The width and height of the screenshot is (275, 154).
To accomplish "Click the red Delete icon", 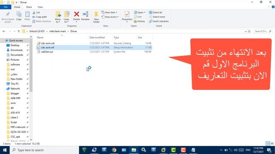I will tap(76, 14).
